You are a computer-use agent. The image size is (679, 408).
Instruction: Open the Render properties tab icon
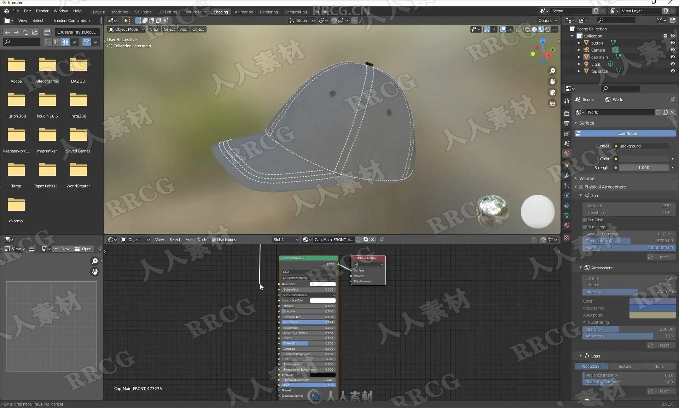pos(567,113)
